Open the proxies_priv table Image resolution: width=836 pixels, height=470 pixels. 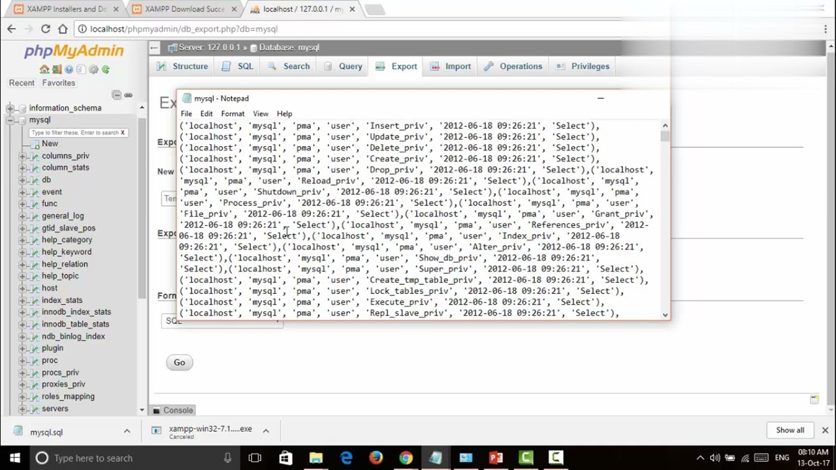click(63, 384)
